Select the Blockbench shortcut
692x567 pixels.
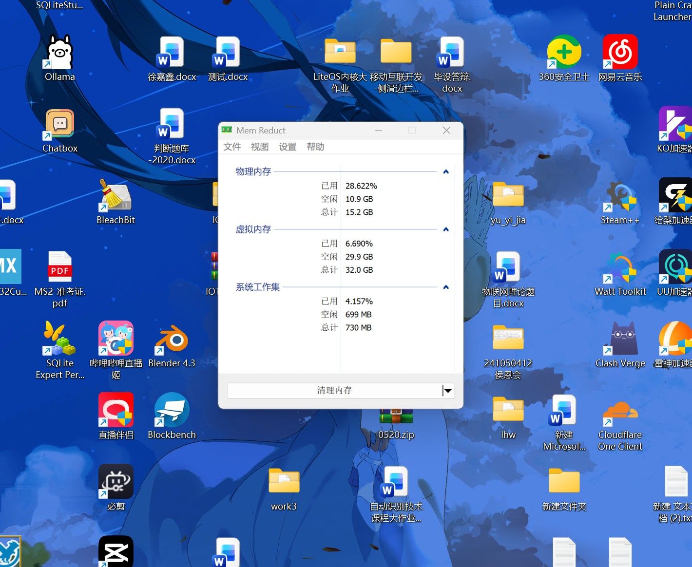(172, 416)
